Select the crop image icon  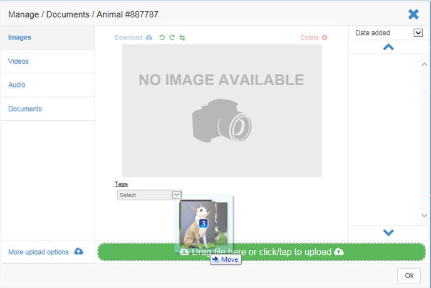pos(182,38)
